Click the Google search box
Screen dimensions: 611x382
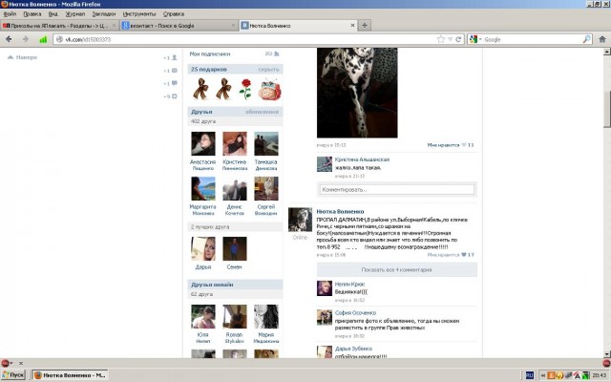pyautogui.click(x=533, y=39)
